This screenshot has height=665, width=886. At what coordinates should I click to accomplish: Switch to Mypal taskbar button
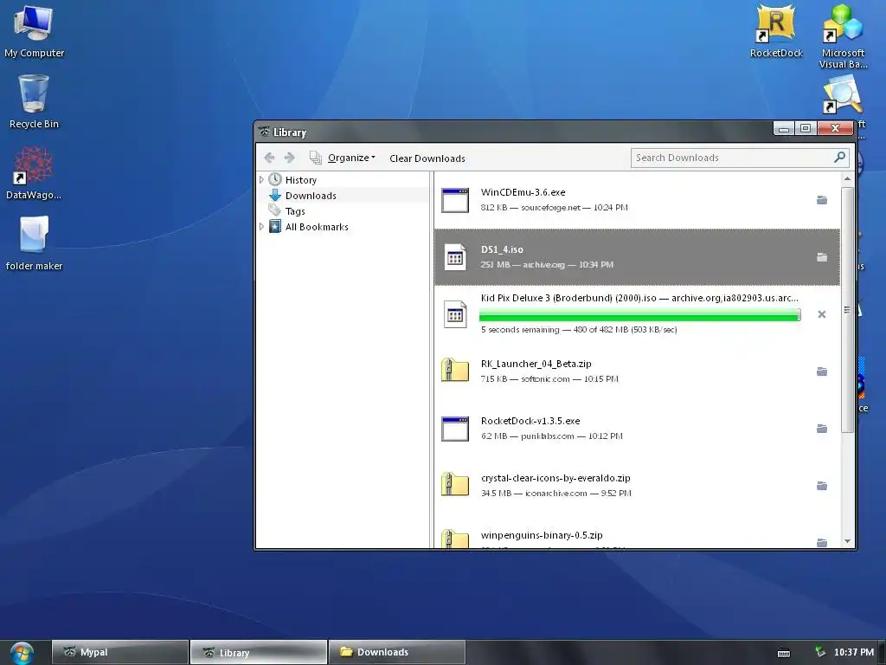(x=119, y=652)
